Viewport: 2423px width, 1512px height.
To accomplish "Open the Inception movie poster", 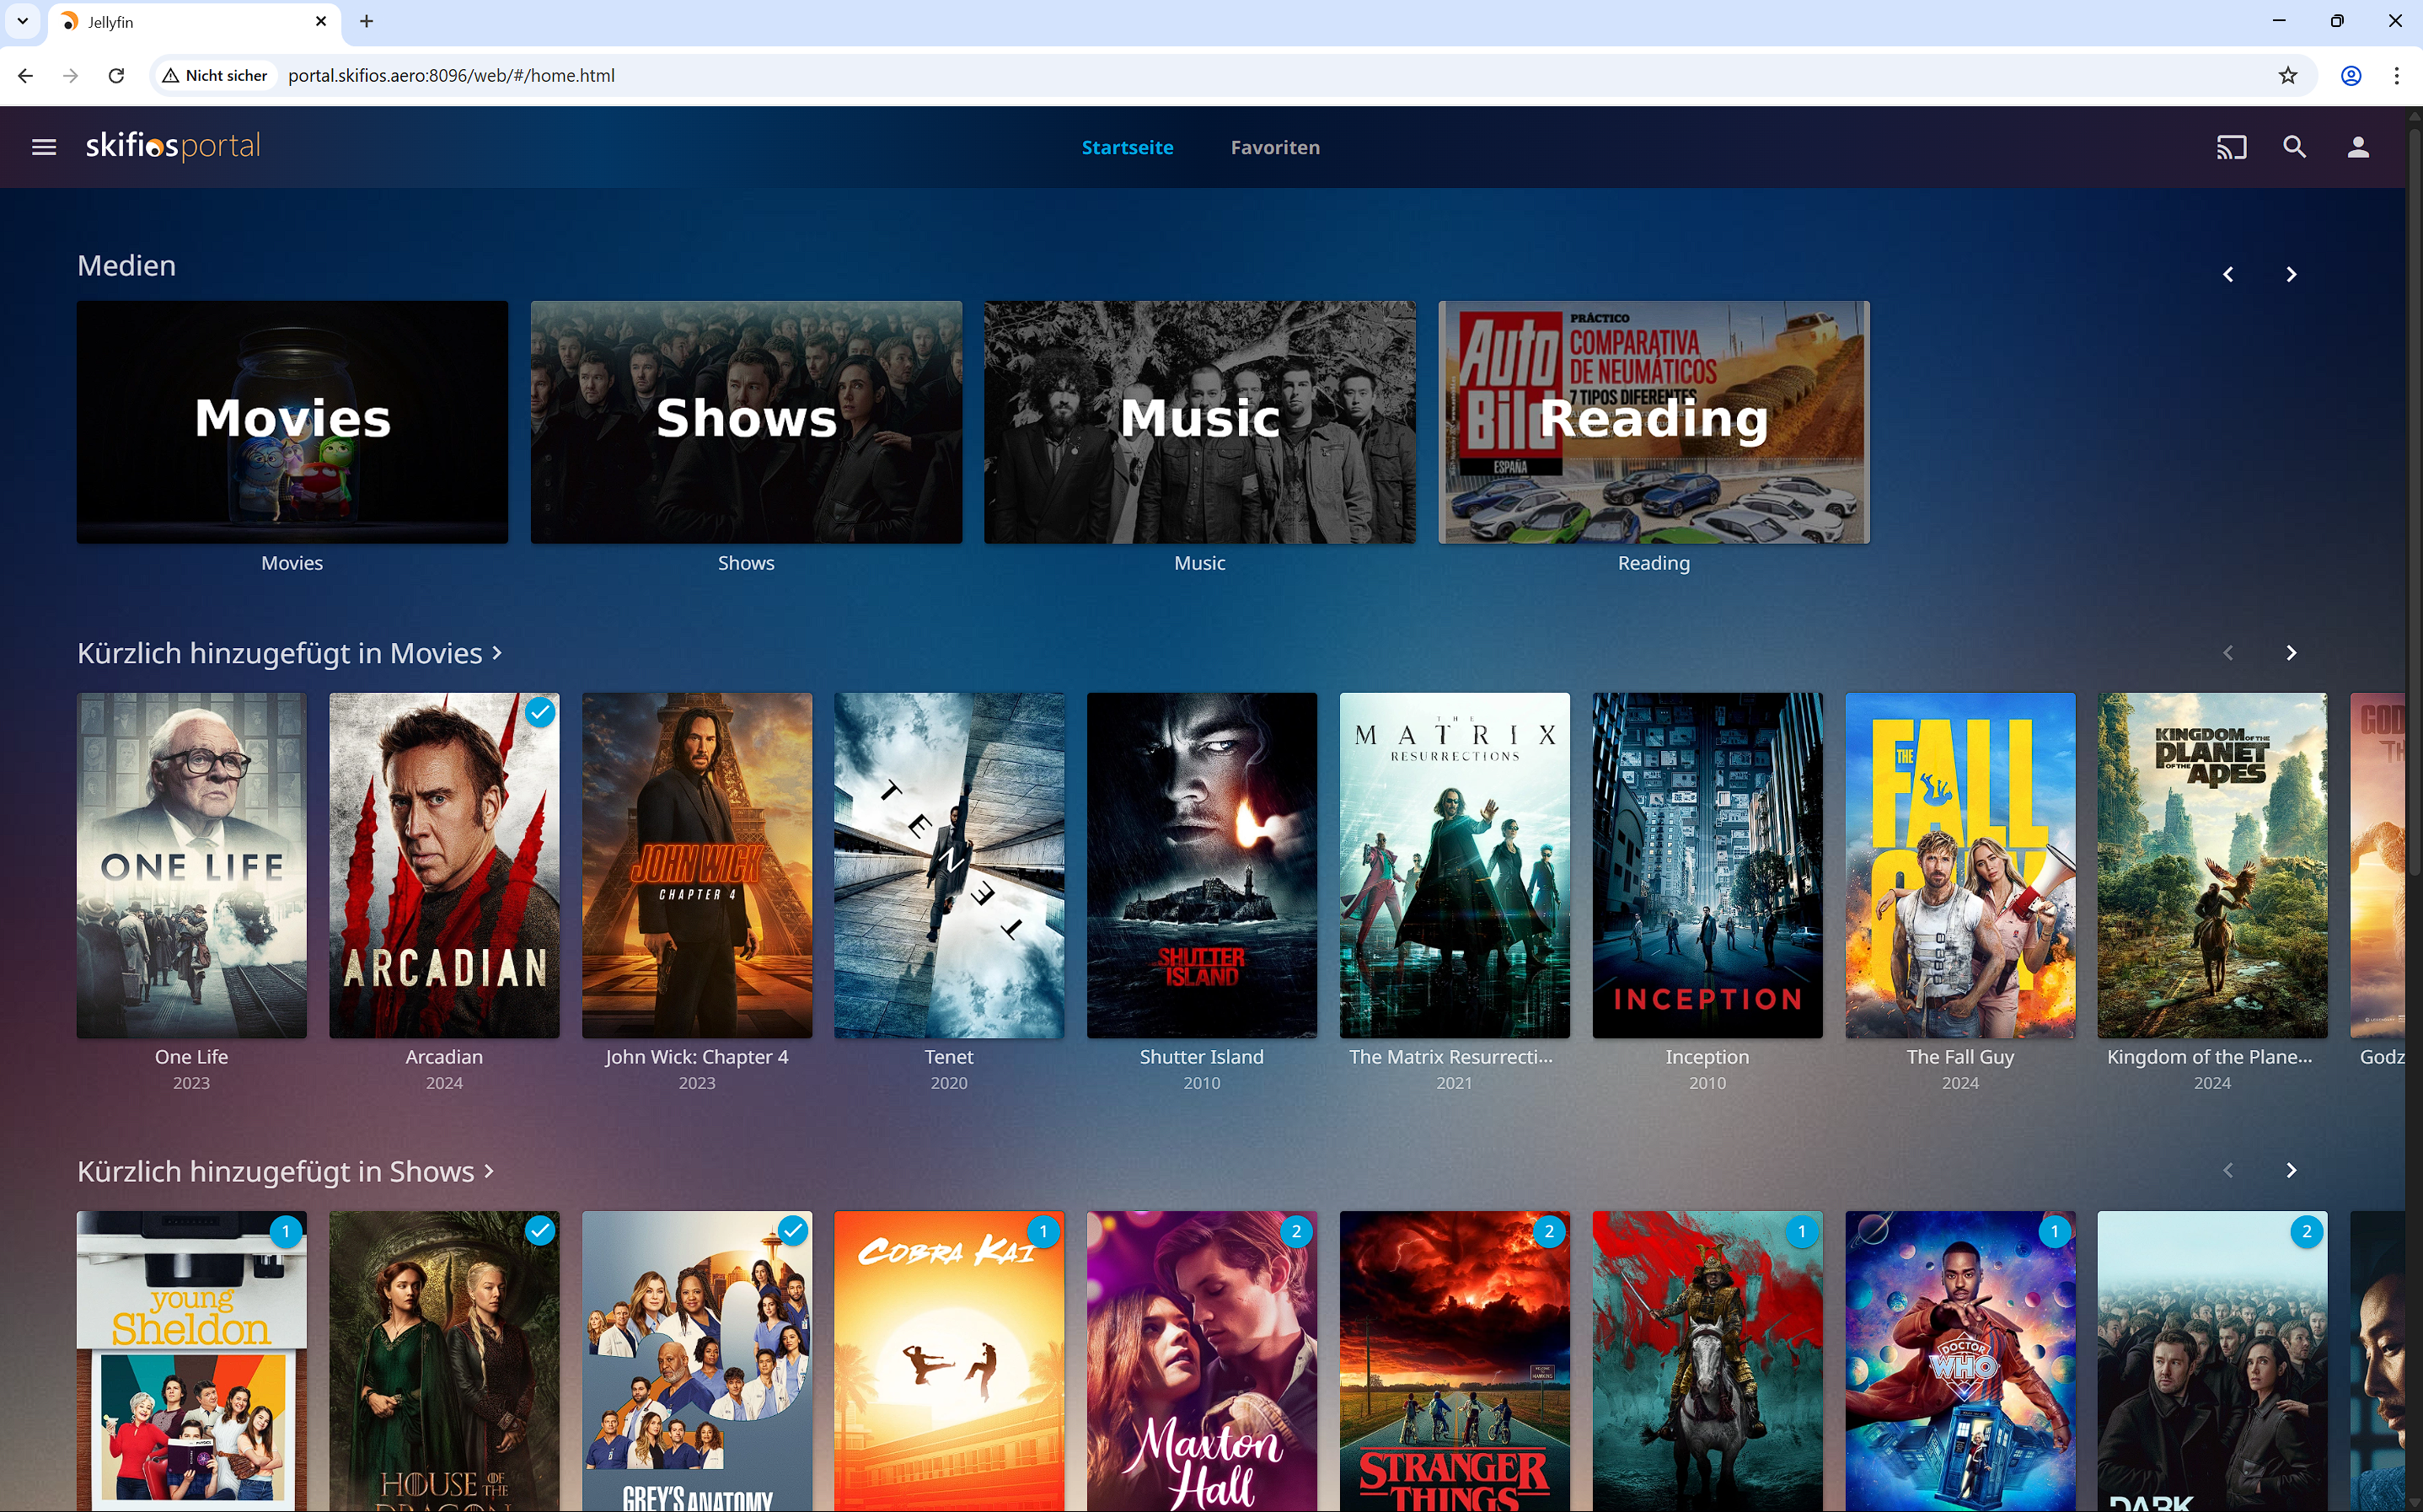I will click(1706, 865).
